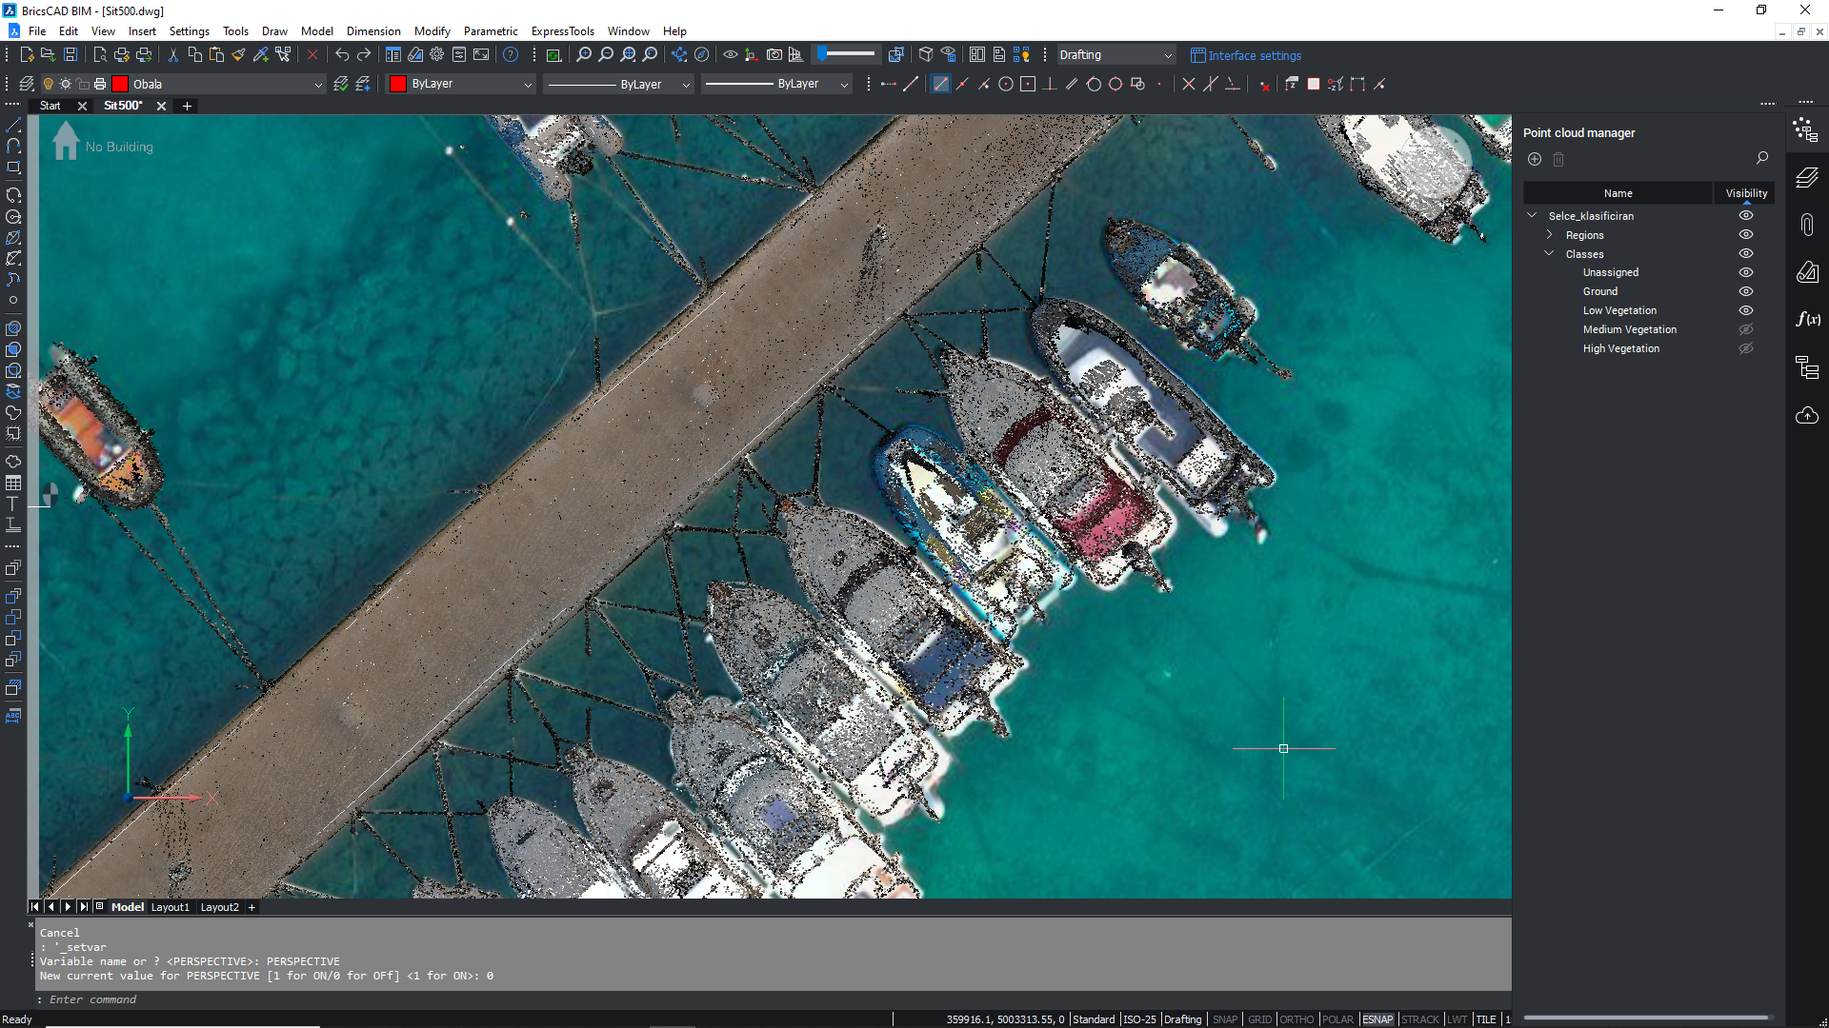Viewport: 1829px width, 1028px height.
Task: Open the Dimension menu
Action: tap(373, 31)
